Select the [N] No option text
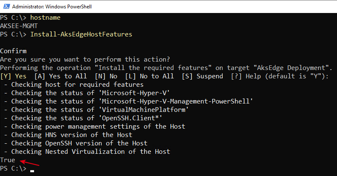Image resolution: width=337 pixels, height=176 pixels. pos(106,76)
